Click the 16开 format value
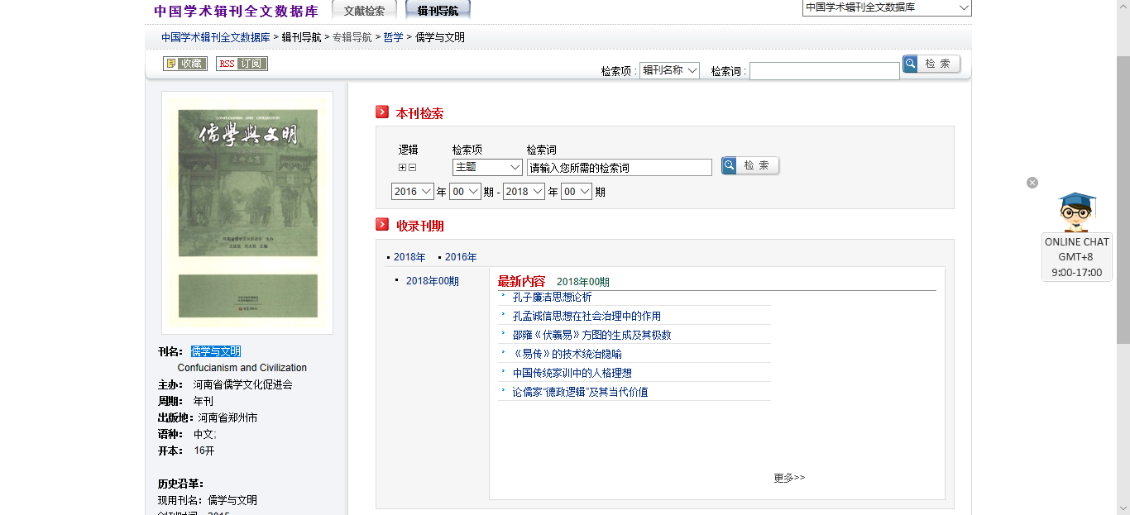Image resolution: width=1130 pixels, height=515 pixels. click(x=204, y=451)
